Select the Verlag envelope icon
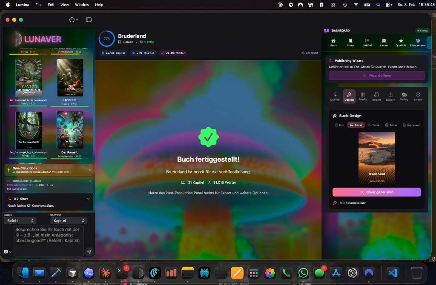Screen dimensions: 436x285 coord(404,96)
